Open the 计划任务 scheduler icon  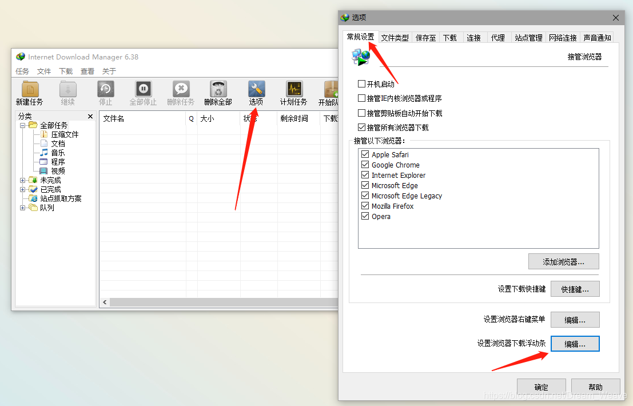tap(294, 93)
